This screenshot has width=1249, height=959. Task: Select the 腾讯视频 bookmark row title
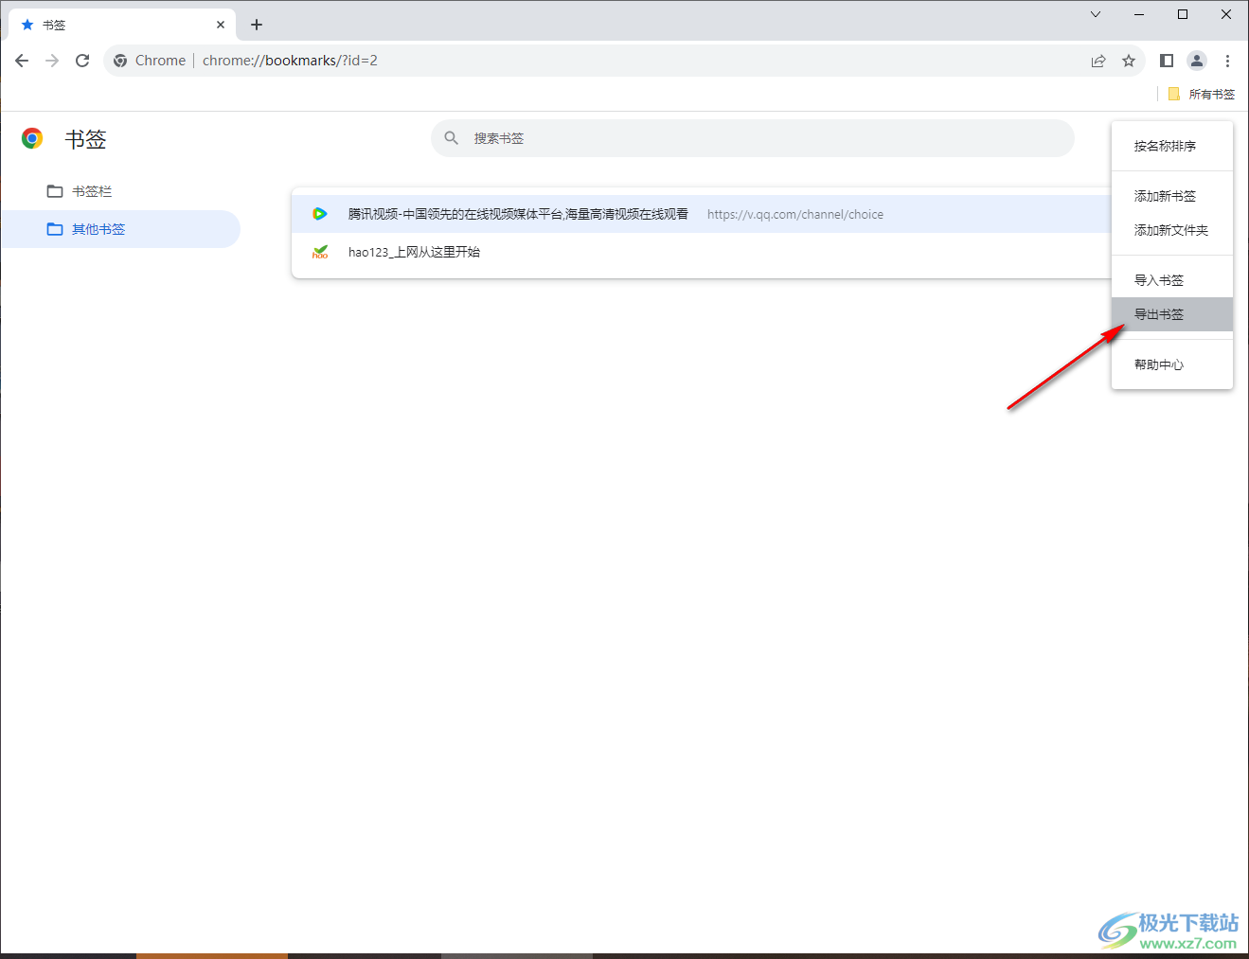(x=518, y=214)
